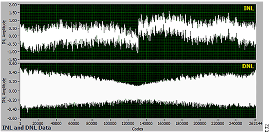270x132 pixels.
Task: Click the 'DNL Amplitude' y-axis label
Action: tap(4, 91)
